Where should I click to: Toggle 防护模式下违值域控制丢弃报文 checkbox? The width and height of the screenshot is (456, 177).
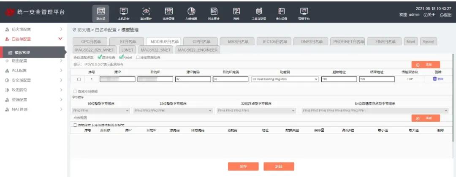[x=76, y=125]
